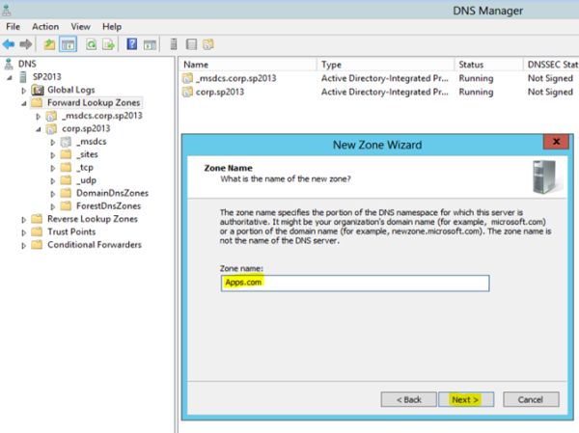Screen dimensions: 579x433
Task: Expand the _msdcs subfolder
Action: [x=53, y=142]
